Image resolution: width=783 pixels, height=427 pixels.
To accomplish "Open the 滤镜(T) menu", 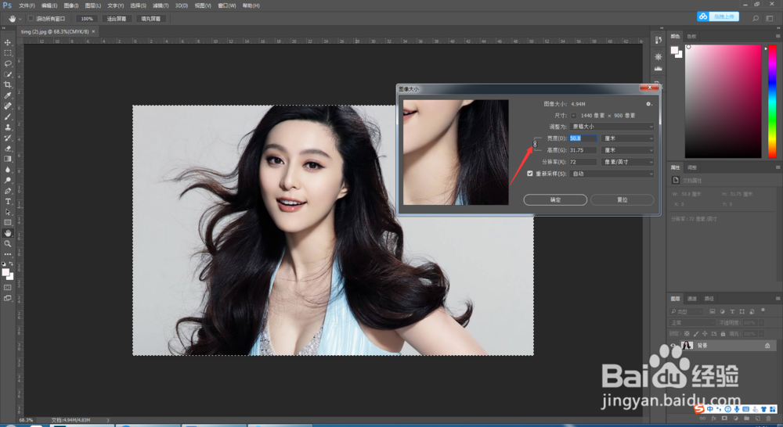I will coord(161,5).
